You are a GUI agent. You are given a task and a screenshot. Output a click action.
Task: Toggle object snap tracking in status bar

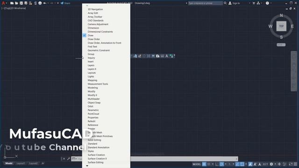point(237,164)
